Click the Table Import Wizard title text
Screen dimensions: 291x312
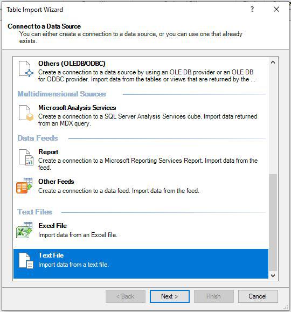pos(34,10)
